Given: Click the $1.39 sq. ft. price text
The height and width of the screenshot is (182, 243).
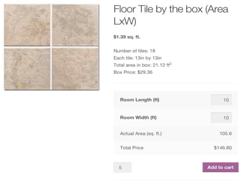Looking at the screenshot, I should (127, 37).
